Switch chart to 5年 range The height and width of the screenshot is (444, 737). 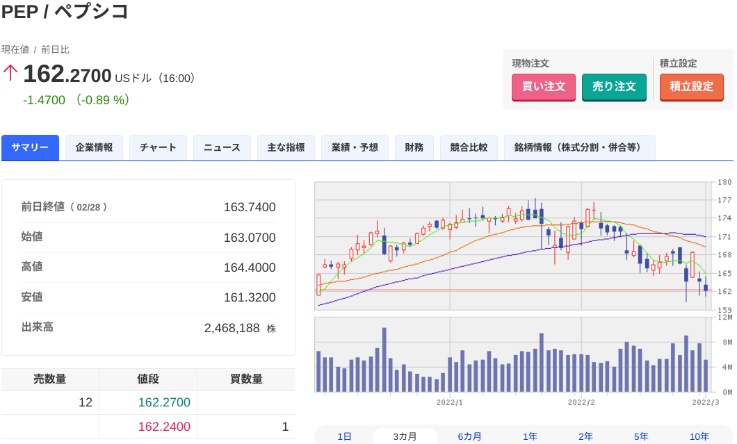point(641,436)
